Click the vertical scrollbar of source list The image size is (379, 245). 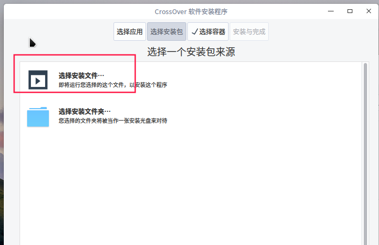(x=365, y=154)
